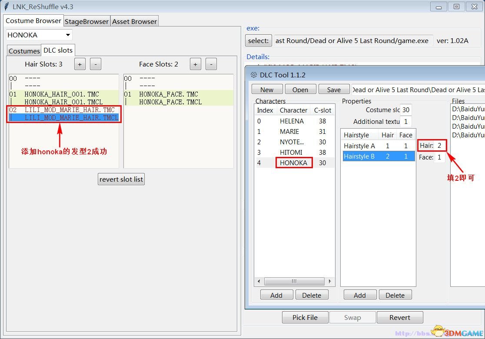Open the Costumes sub-tab
This screenshot has width=485, height=339.
(x=24, y=51)
